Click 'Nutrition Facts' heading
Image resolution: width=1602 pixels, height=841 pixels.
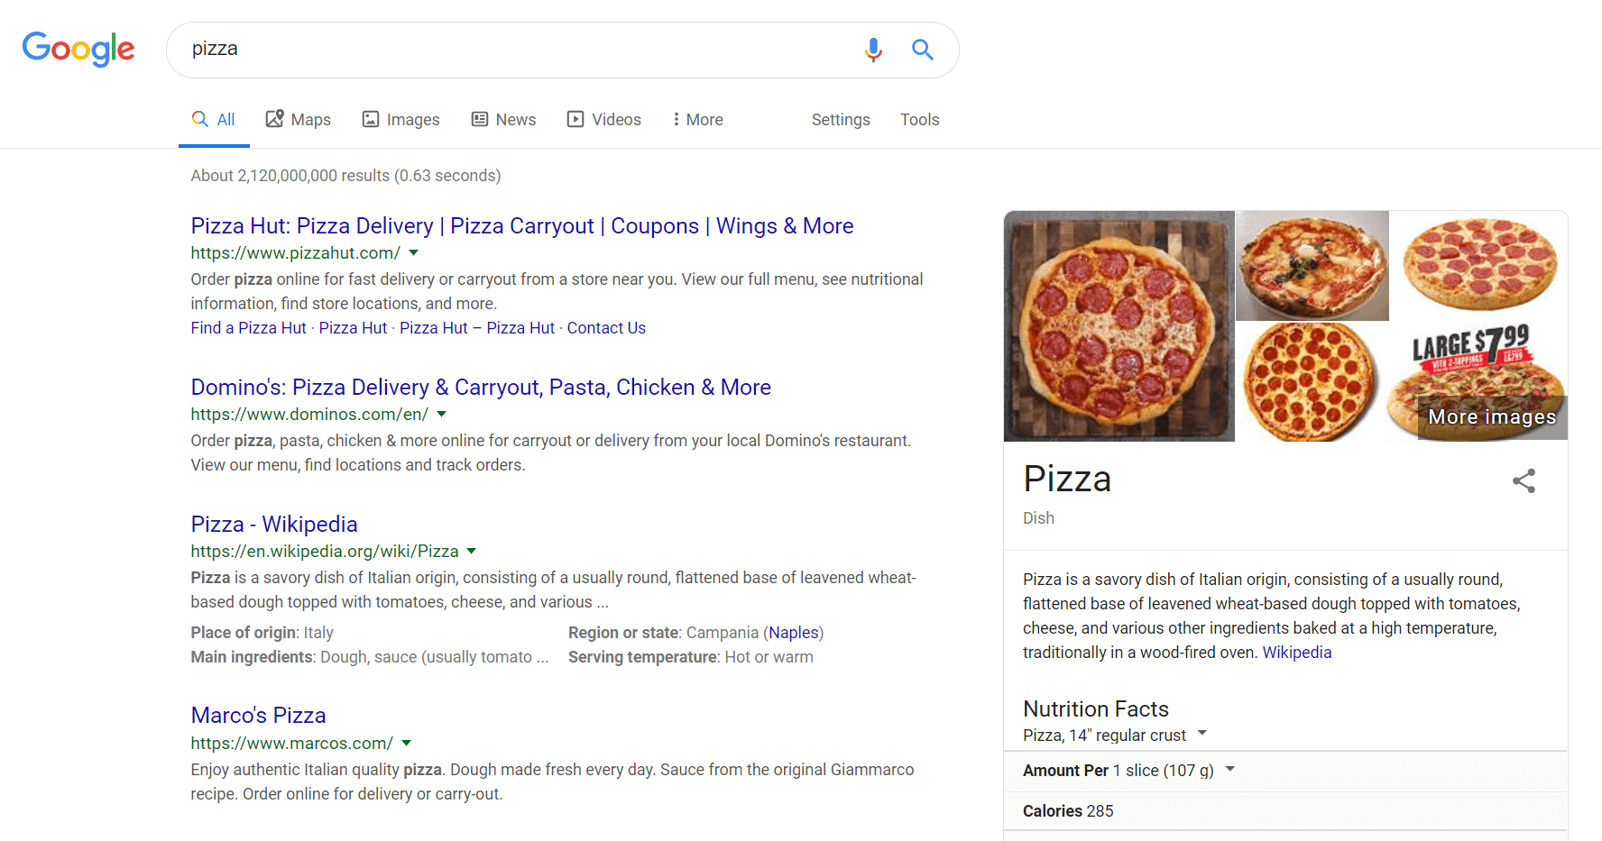click(1096, 709)
